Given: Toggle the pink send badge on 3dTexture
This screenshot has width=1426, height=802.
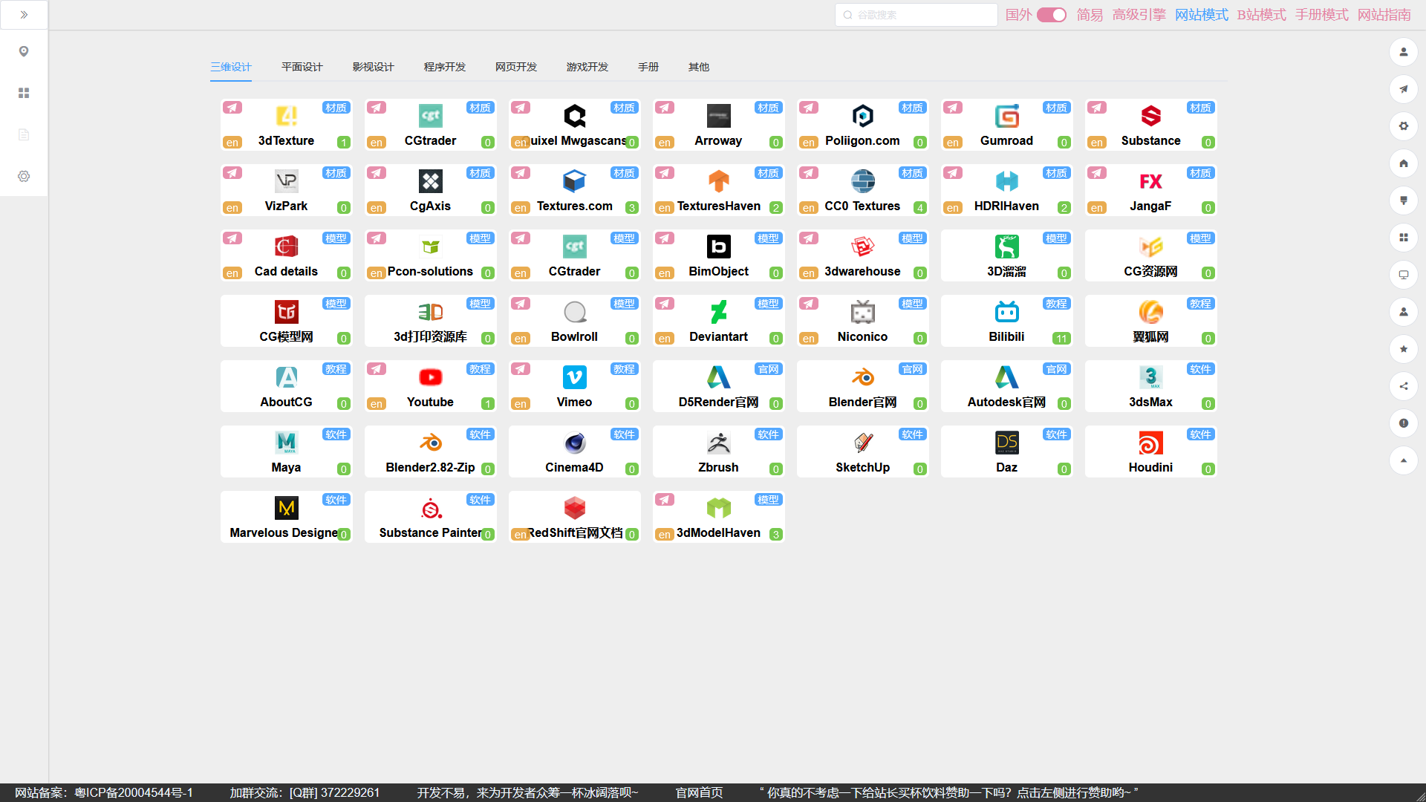Looking at the screenshot, I should coord(232,108).
